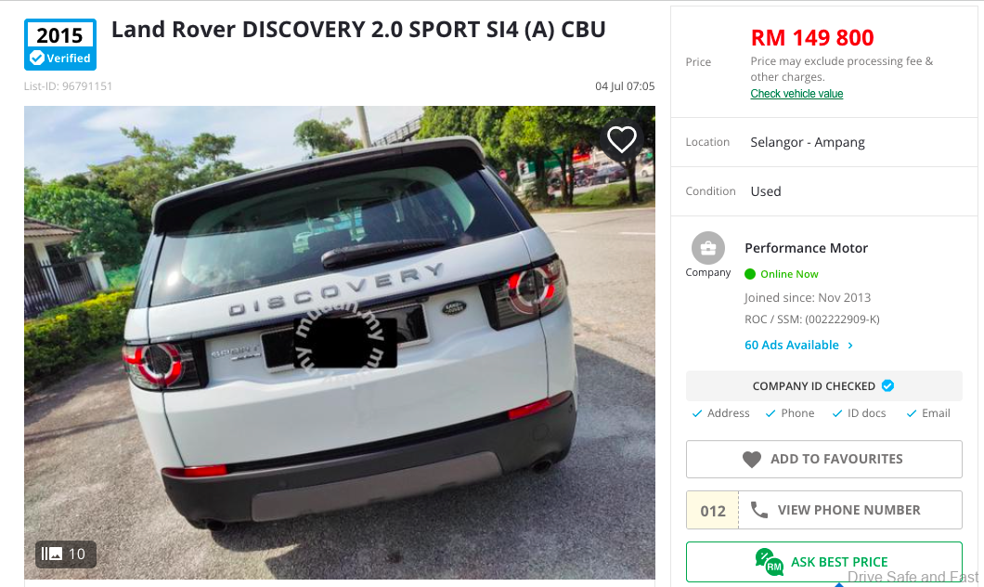
Task: Click the phone handset icon
Action: pos(758,510)
